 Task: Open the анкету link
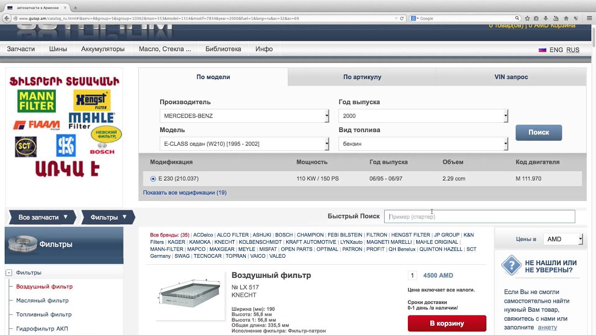[547, 328]
